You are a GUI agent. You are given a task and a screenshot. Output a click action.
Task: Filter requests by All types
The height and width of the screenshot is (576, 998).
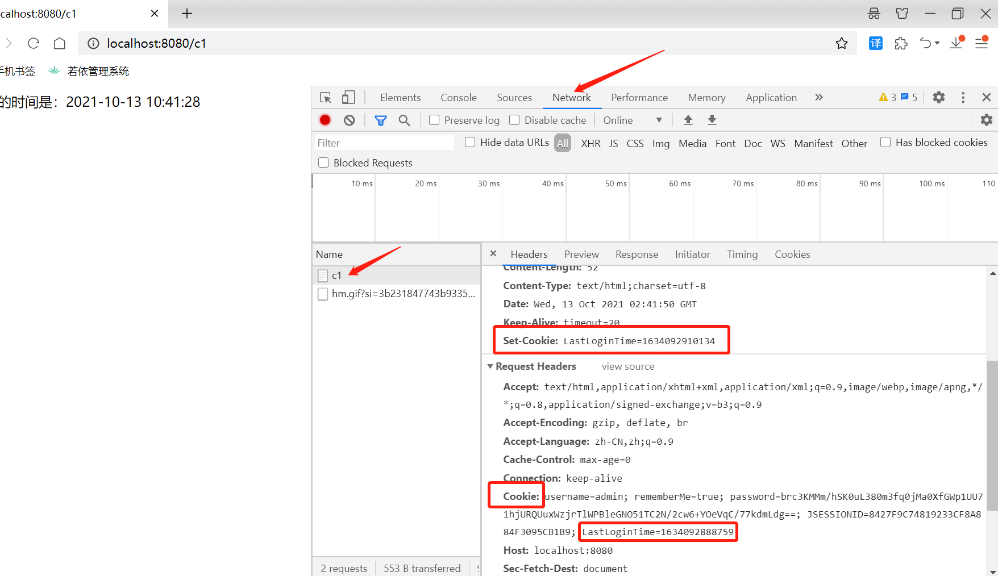click(x=563, y=143)
